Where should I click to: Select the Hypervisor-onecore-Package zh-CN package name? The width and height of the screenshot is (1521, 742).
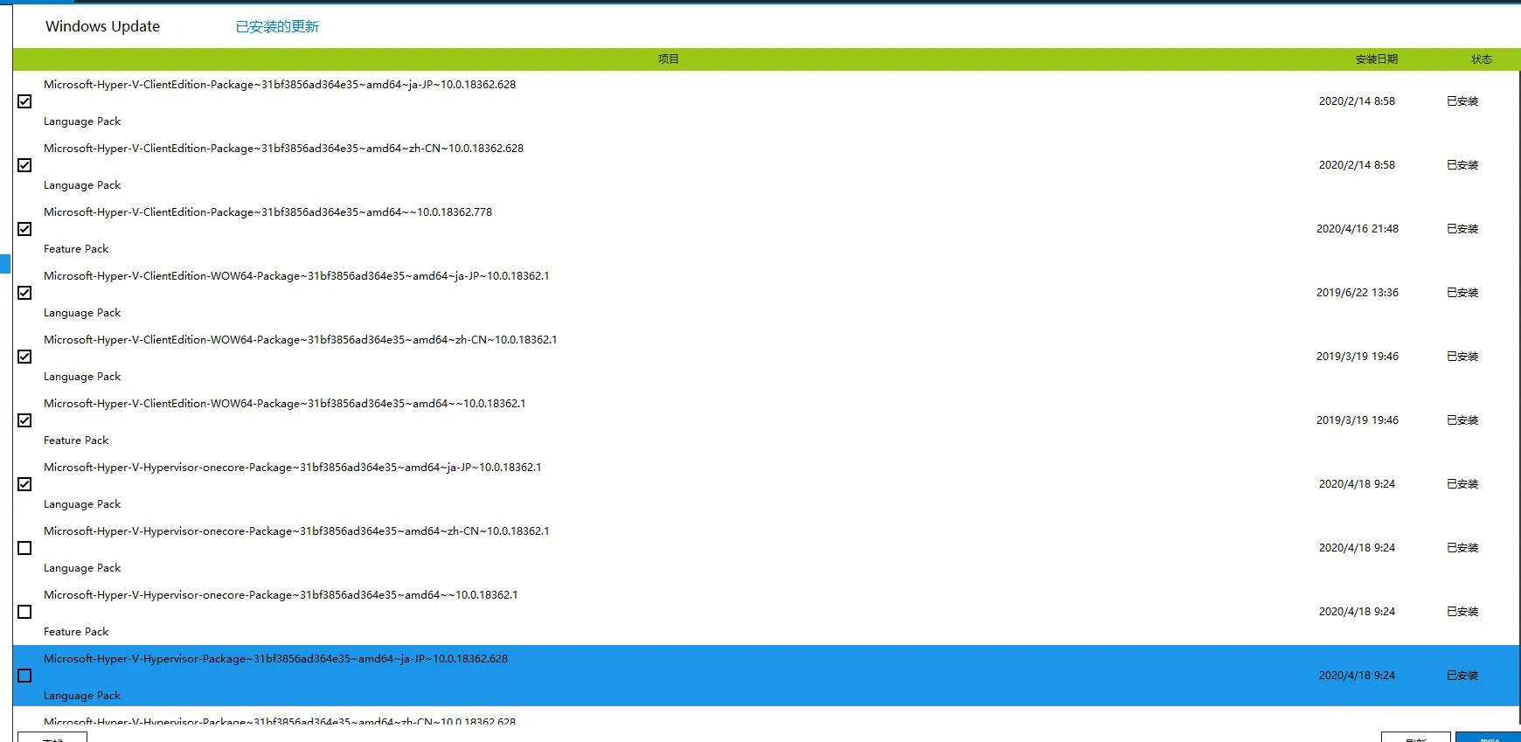pos(297,531)
